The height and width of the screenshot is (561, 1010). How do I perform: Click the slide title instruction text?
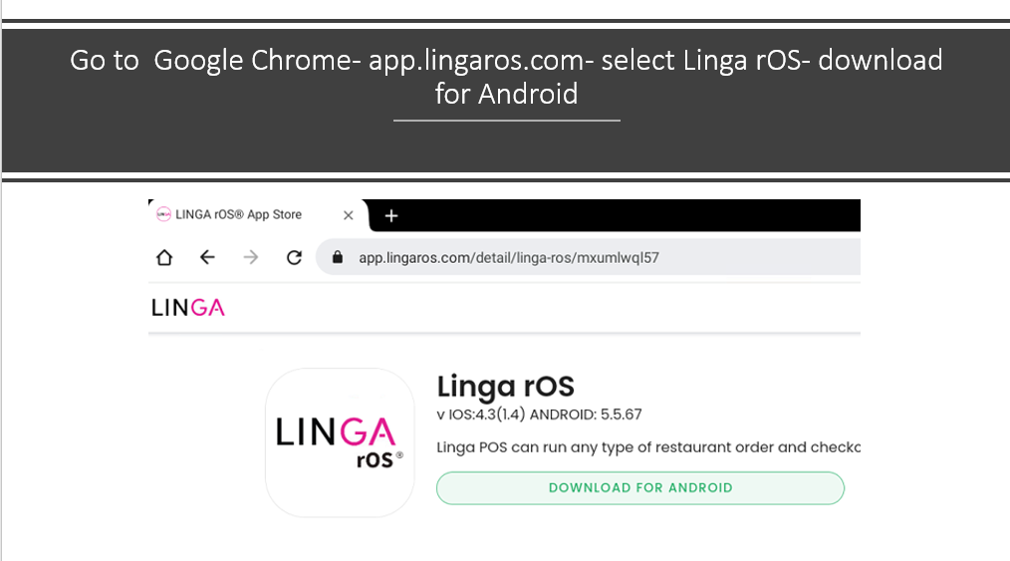point(506,77)
